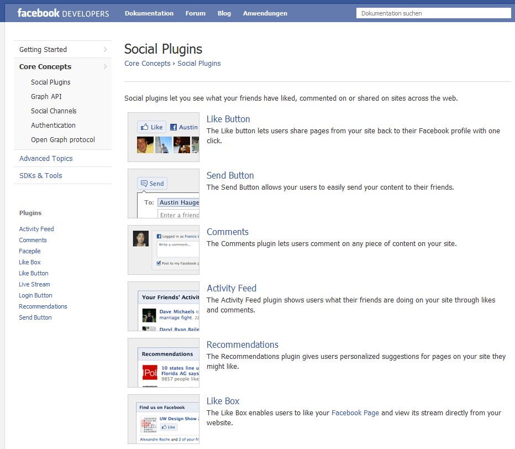Go to Forum in top navigation

tap(196, 13)
